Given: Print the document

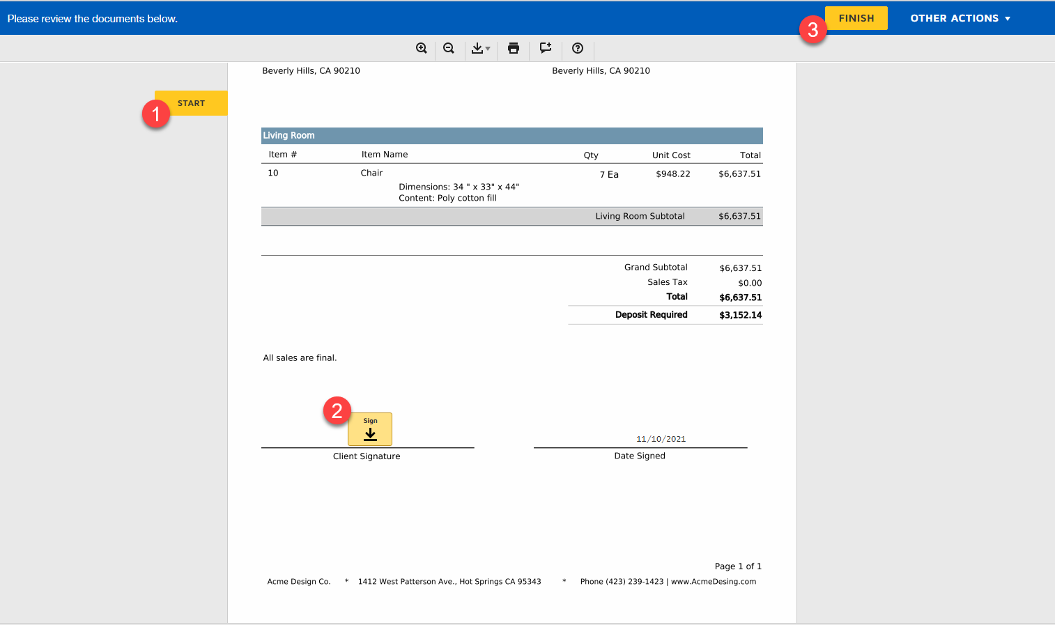Looking at the screenshot, I should 514,48.
